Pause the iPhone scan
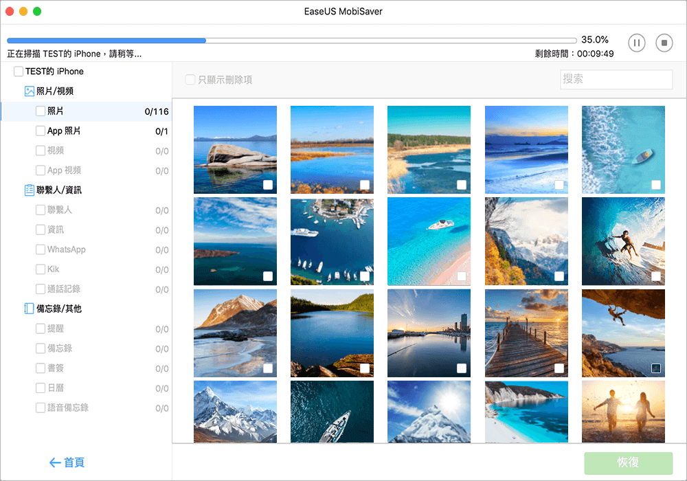The width and height of the screenshot is (687, 481). coord(637,43)
